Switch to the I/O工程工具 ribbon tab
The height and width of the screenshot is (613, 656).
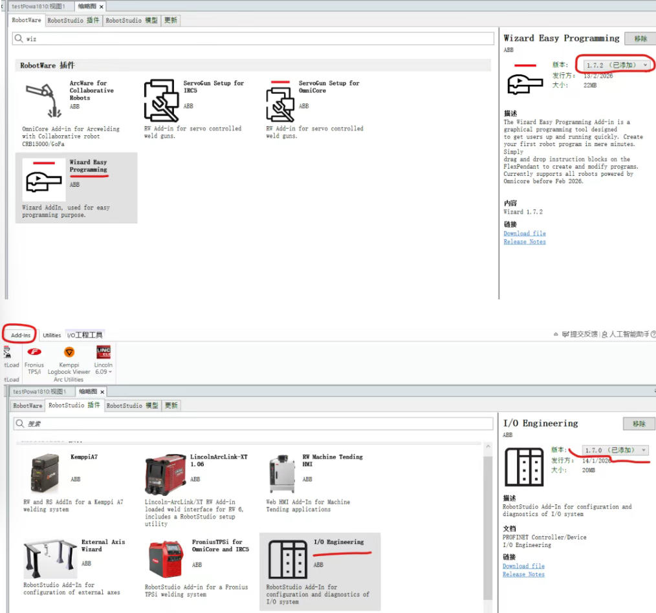[x=85, y=335]
